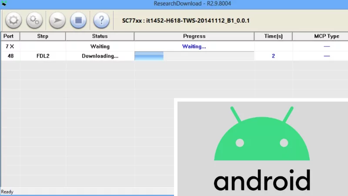Screen dimensions: 348x196
Task: Click the Android logo image
Action: [262, 149]
